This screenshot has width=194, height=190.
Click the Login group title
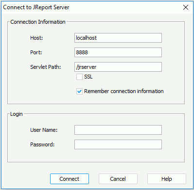(17, 114)
